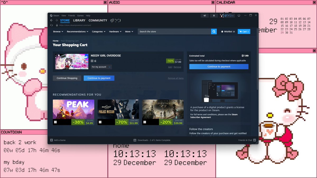The height and width of the screenshot is (178, 317).
Task: Open the Friends menu
Action: [72, 16]
